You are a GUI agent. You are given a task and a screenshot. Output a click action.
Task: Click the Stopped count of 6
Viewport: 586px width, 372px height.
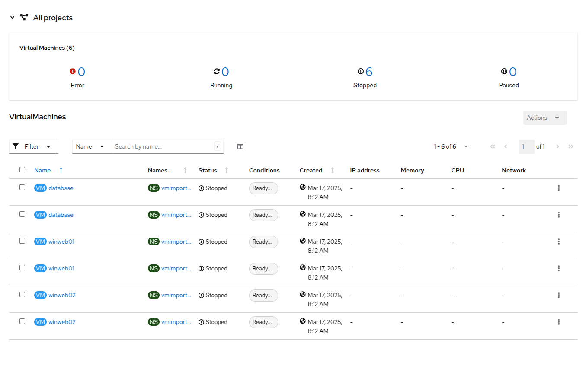pos(368,72)
